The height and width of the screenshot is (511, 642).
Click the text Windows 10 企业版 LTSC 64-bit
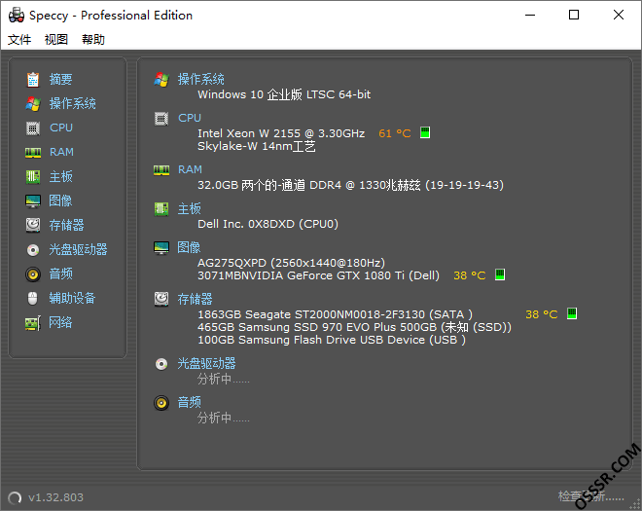pyautogui.click(x=284, y=94)
